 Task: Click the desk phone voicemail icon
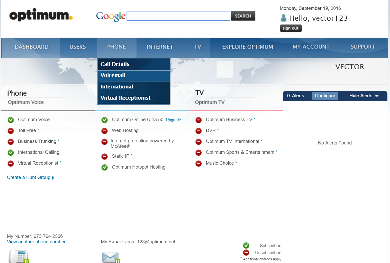tap(18, 256)
